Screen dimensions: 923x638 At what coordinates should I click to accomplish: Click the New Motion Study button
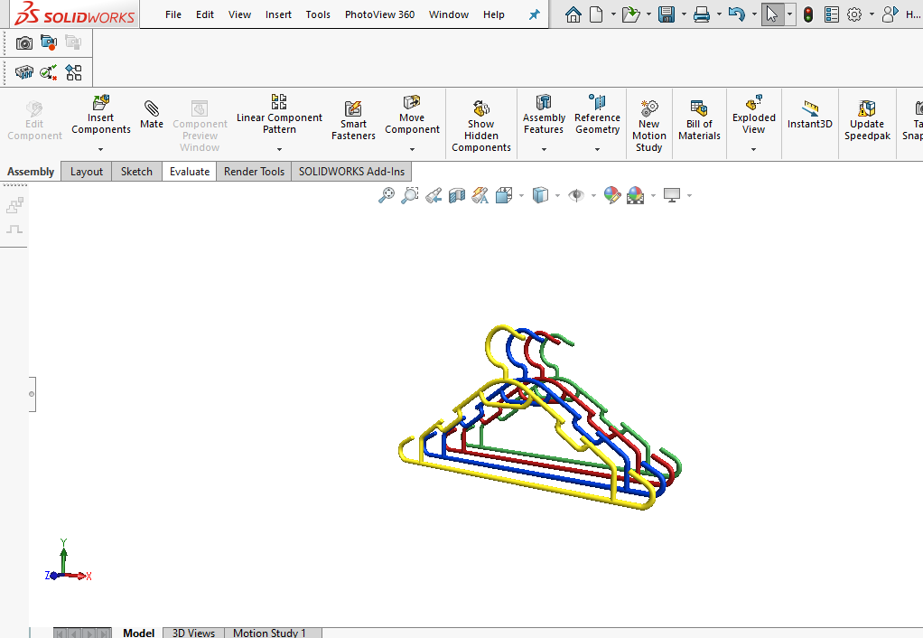[648, 125]
